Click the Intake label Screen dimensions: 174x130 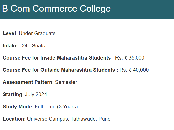tap(10, 46)
